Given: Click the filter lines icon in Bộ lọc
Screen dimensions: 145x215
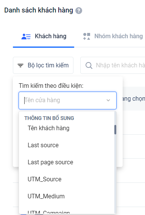Looking at the screenshot, I should [20, 65].
